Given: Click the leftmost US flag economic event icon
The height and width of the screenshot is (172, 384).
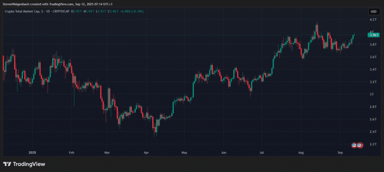Looking at the screenshot, I should point(354,145).
